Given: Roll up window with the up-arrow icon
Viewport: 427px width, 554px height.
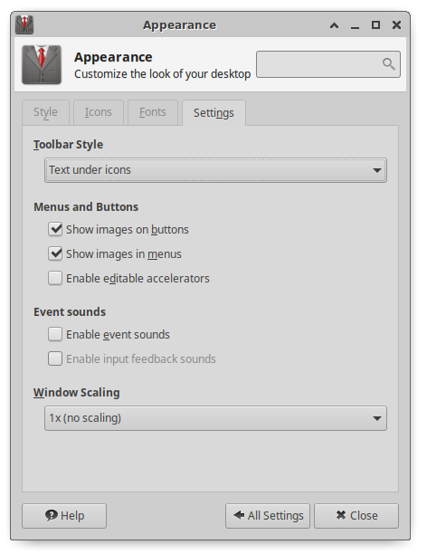Looking at the screenshot, I should (x=334, y=25).
